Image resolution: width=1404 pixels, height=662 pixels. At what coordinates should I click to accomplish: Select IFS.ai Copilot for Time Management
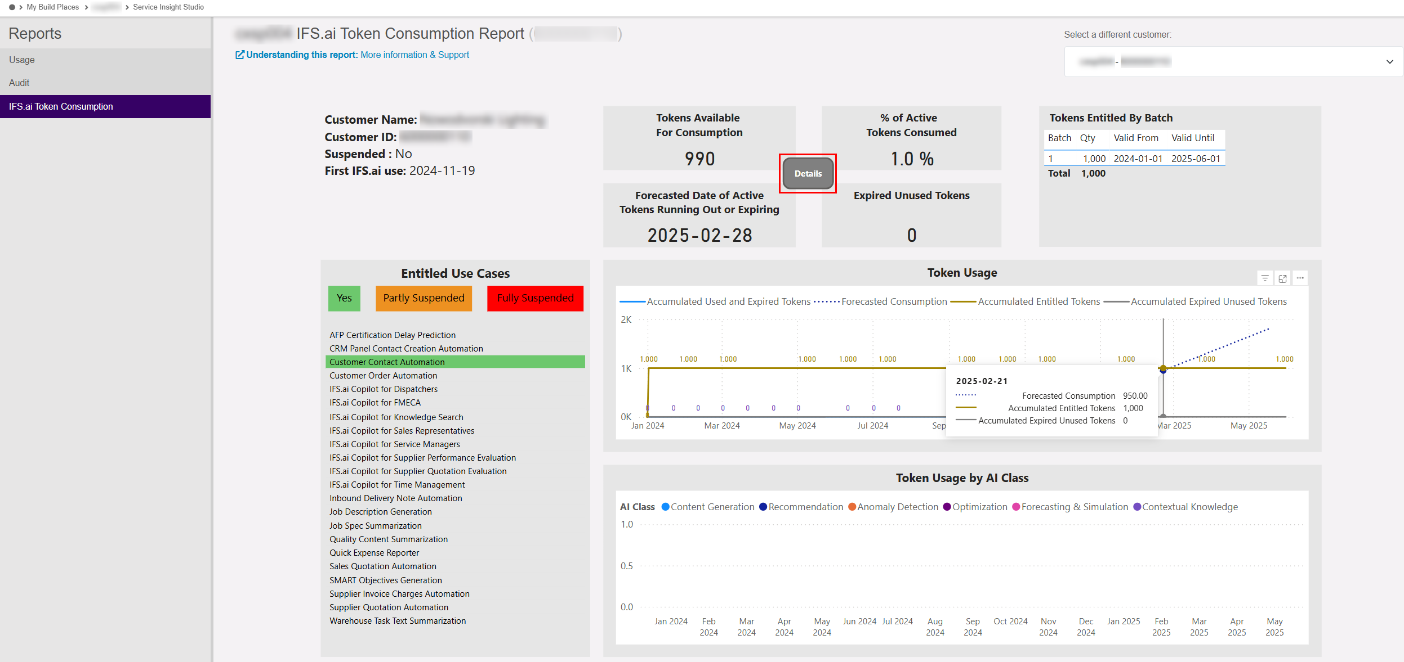[x=397, y=484]
